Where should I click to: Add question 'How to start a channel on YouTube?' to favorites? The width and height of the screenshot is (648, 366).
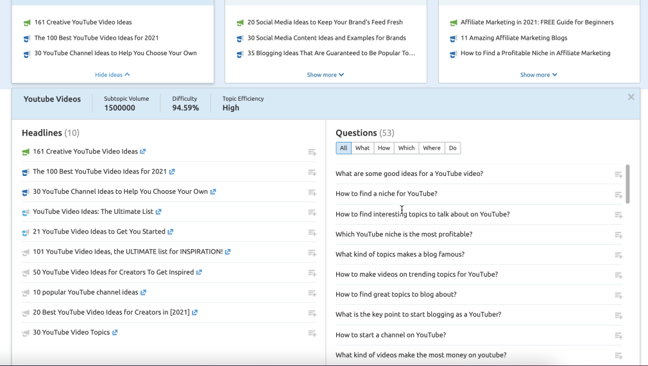coord(618,336)
